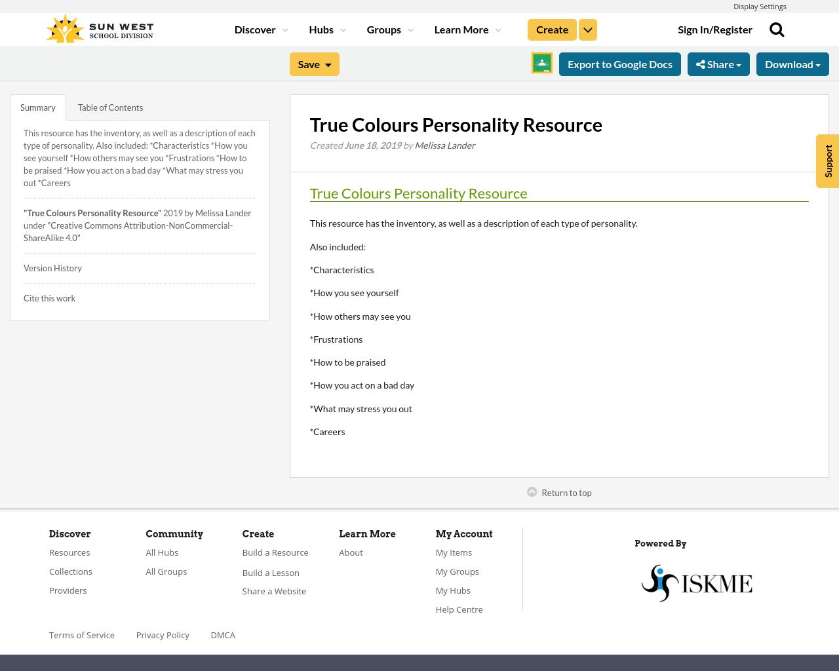The height and width of the screenshot is (671, 839).
Task: Select the Google Classroom share icon
Action: (x=541, y=63)
